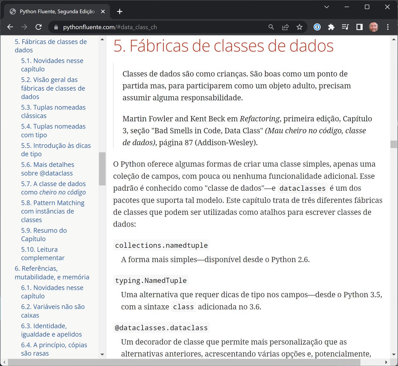Viewport: 398px width, 366px height.
Task: Open the in-page search magnifier
Action: 271,27
